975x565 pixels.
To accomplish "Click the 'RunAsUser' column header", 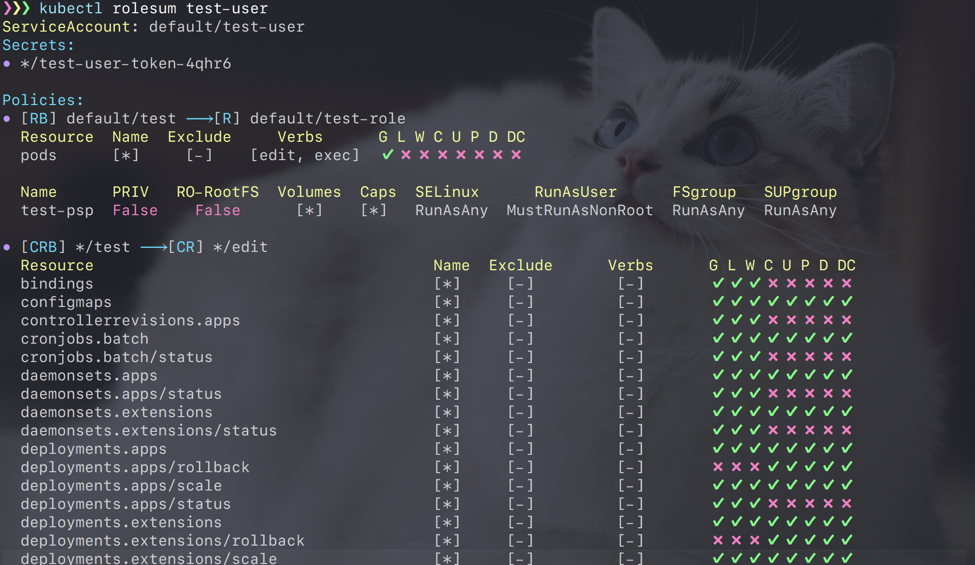I will tap(576, 192).
